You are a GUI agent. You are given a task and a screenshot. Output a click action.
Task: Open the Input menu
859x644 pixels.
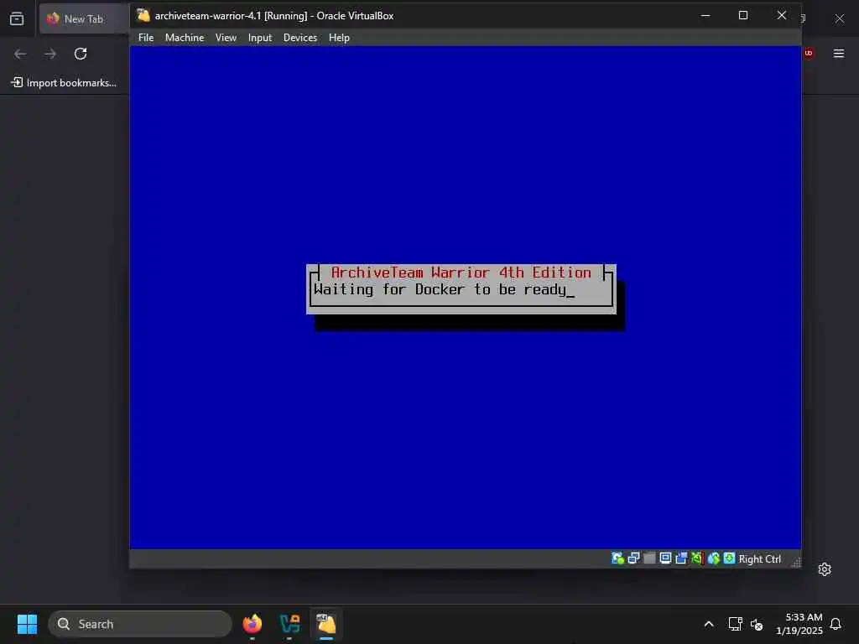point(260,38)
